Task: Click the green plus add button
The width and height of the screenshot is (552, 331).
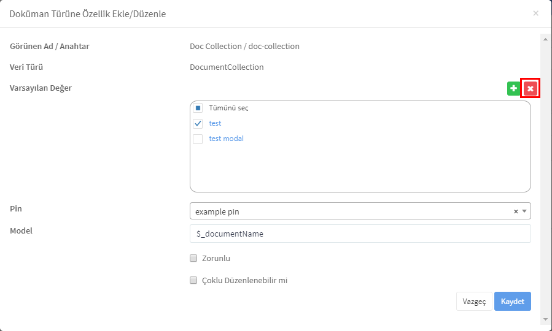Action: click(x=514, y=88)
